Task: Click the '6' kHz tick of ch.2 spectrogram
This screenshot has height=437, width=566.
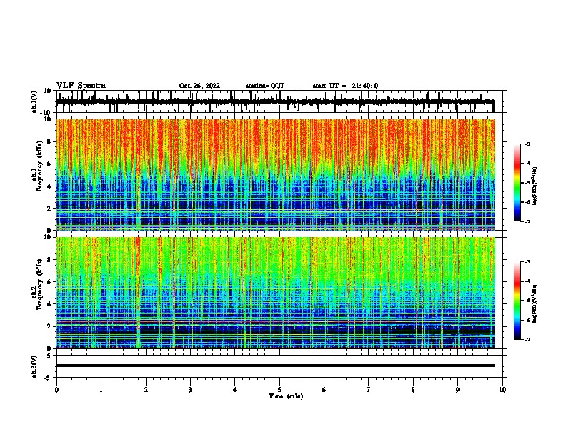Action: 49,281
